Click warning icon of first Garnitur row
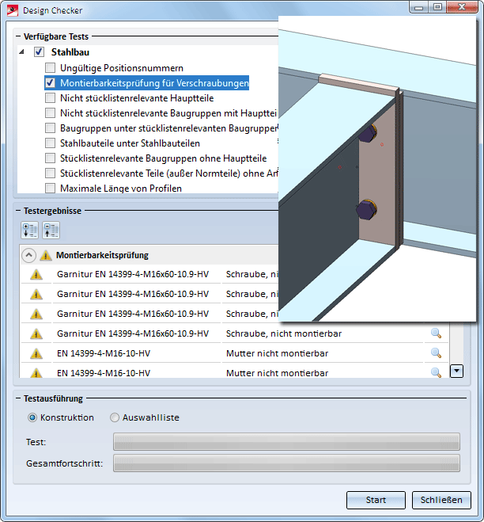Screen dimensions: 484x522 36,275
